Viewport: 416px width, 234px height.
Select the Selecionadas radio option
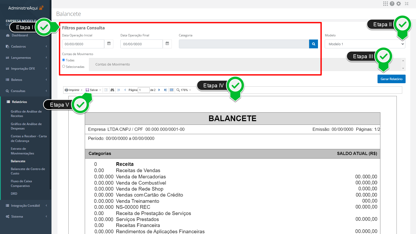coord(64,67)
